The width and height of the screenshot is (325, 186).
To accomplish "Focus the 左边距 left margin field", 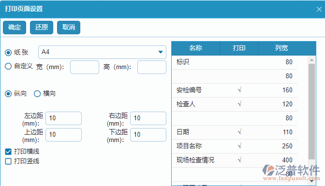I will [64, 118].
